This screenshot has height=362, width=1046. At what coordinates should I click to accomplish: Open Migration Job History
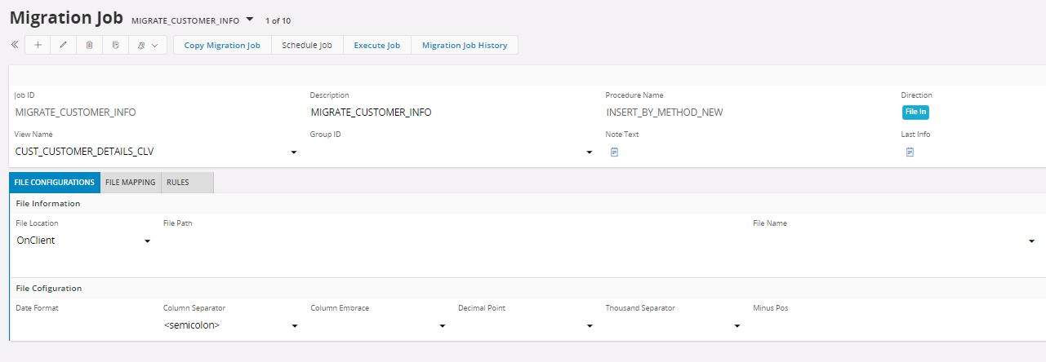pos(464,46)
